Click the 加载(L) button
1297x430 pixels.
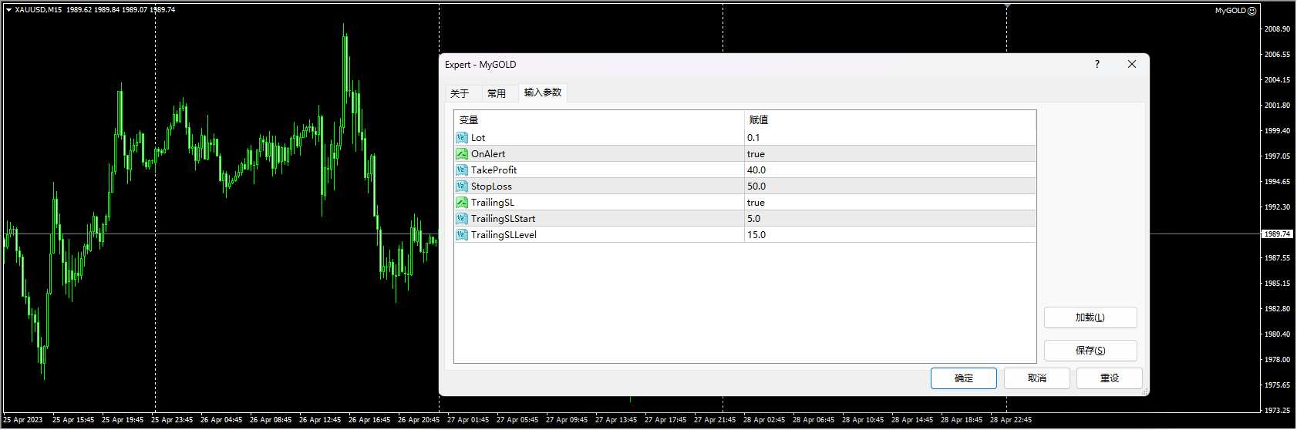1090,317
